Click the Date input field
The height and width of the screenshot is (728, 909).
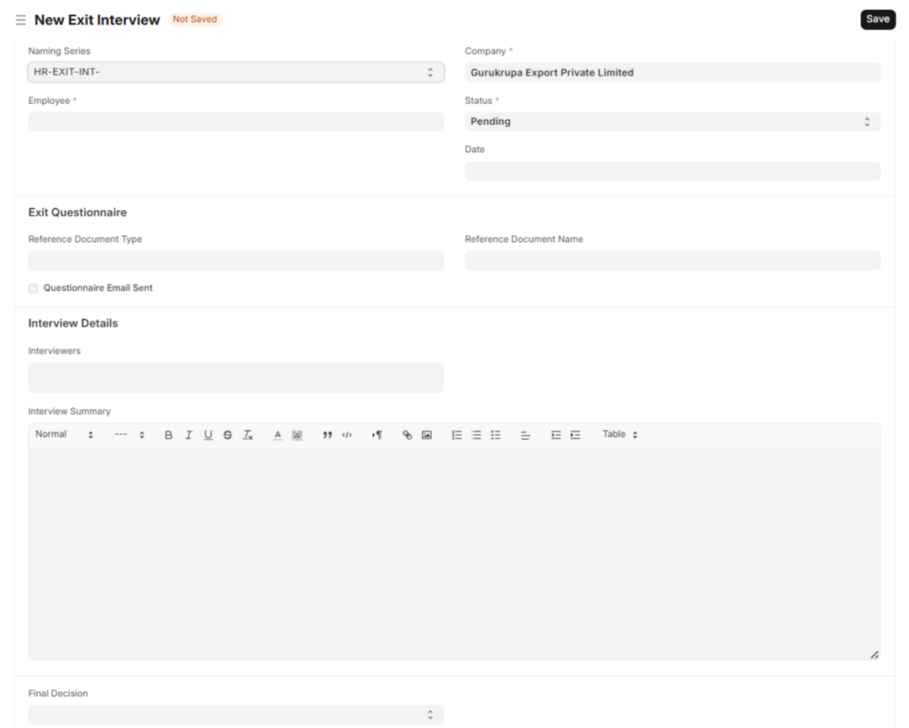point(672,171)
